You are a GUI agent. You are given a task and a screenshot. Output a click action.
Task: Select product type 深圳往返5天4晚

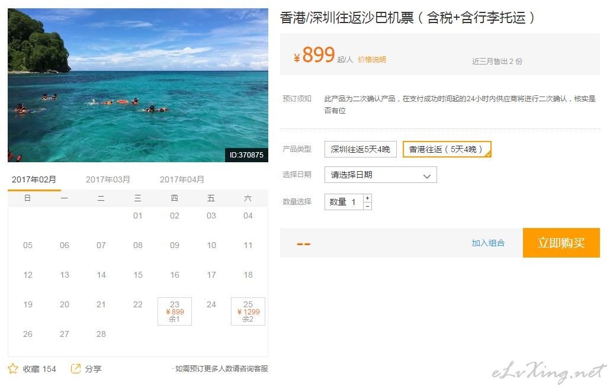pos(361,149)
